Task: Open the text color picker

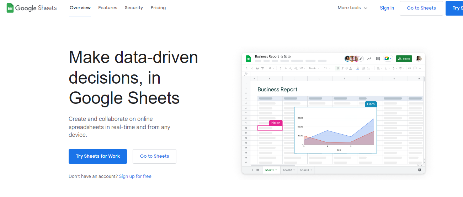Action: (x=351, y=68)
